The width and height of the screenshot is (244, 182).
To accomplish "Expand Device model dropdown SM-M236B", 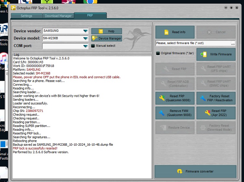I will tap(65, 38).
